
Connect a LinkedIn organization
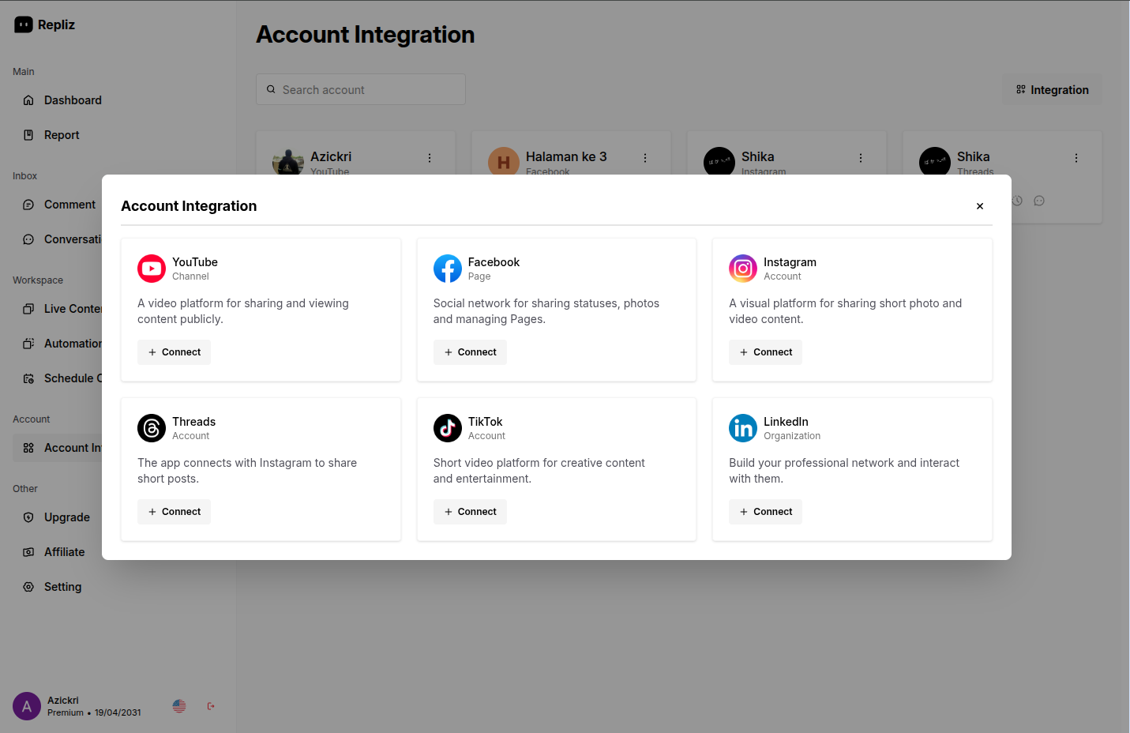pyautogui.click(x=765, y=511)
